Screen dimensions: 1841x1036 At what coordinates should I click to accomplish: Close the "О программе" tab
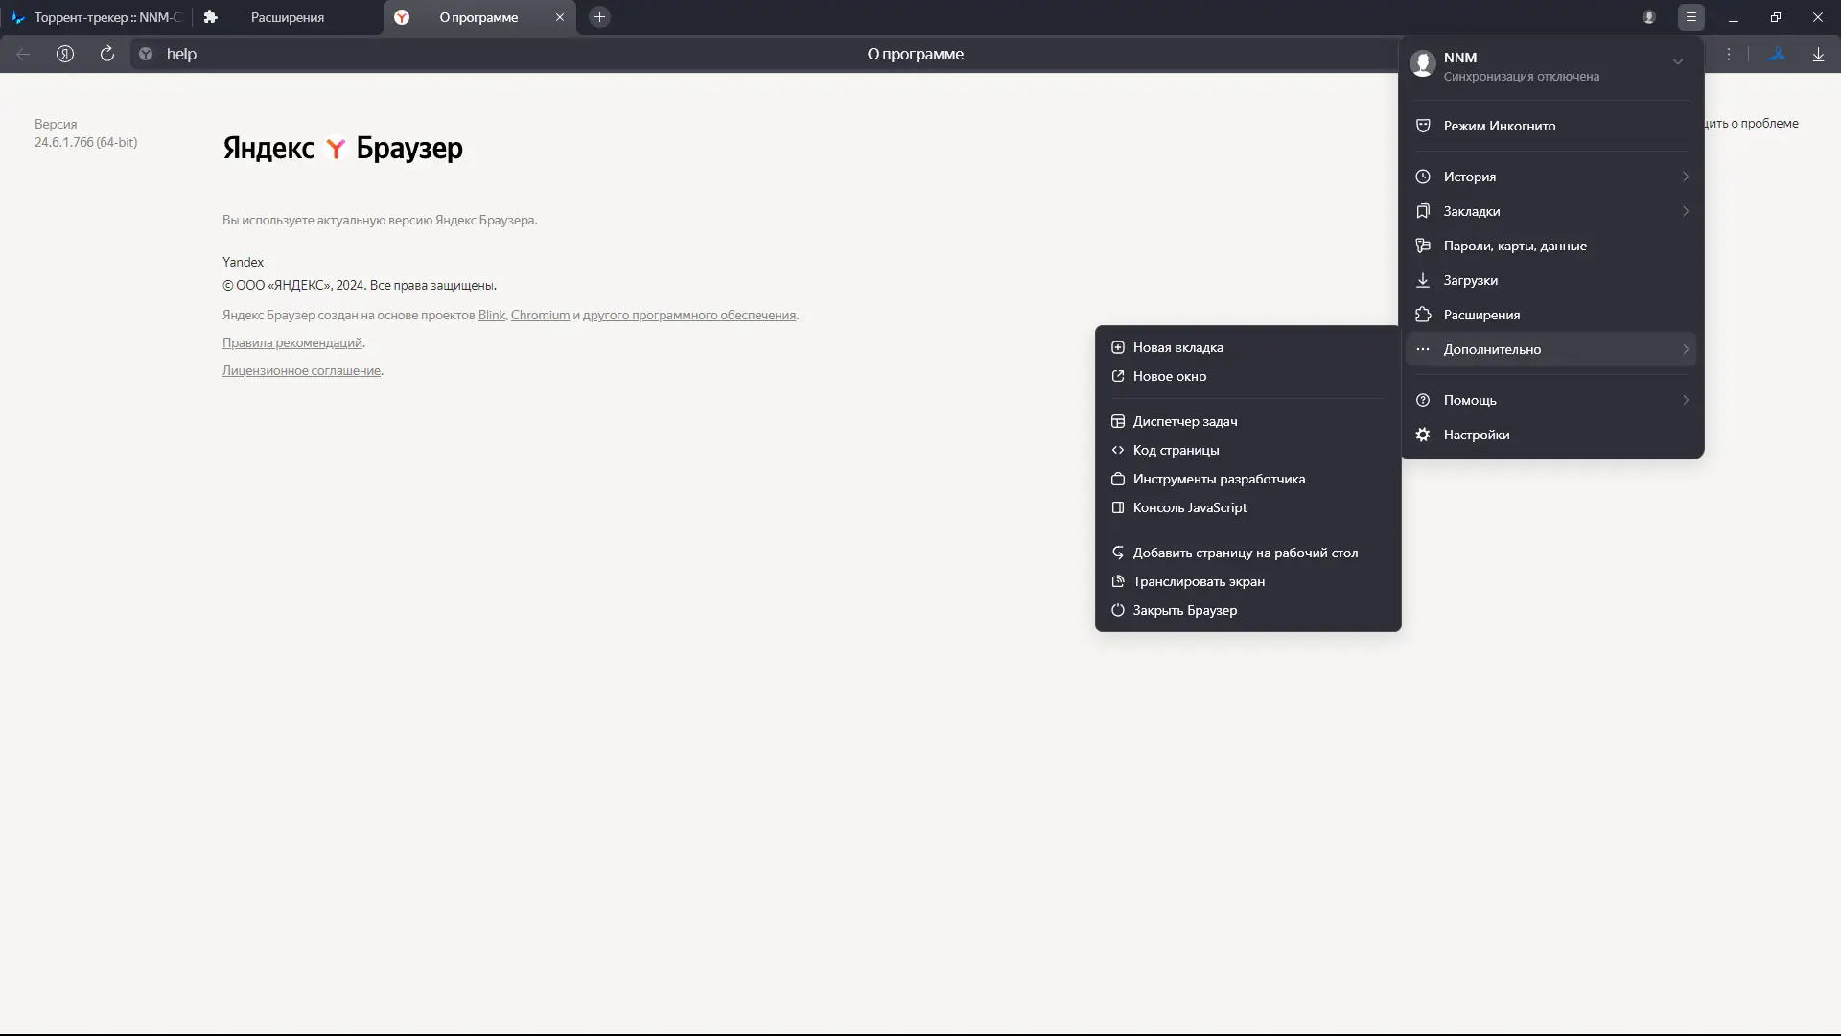560,17
